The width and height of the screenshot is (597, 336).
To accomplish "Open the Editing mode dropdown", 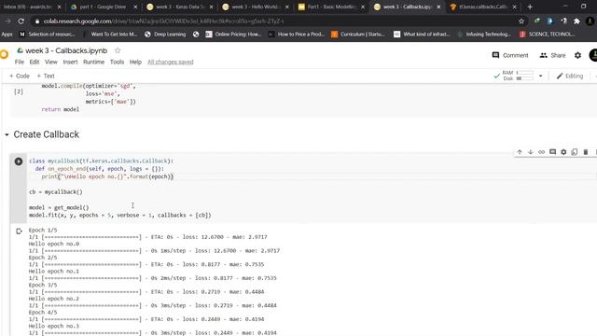I will click(570, 77).
